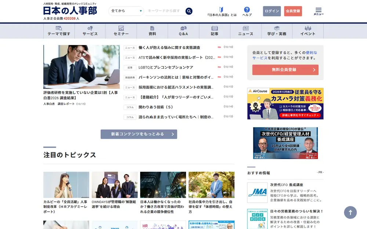Click the 無料会員登録 button

tap(285, 70)
